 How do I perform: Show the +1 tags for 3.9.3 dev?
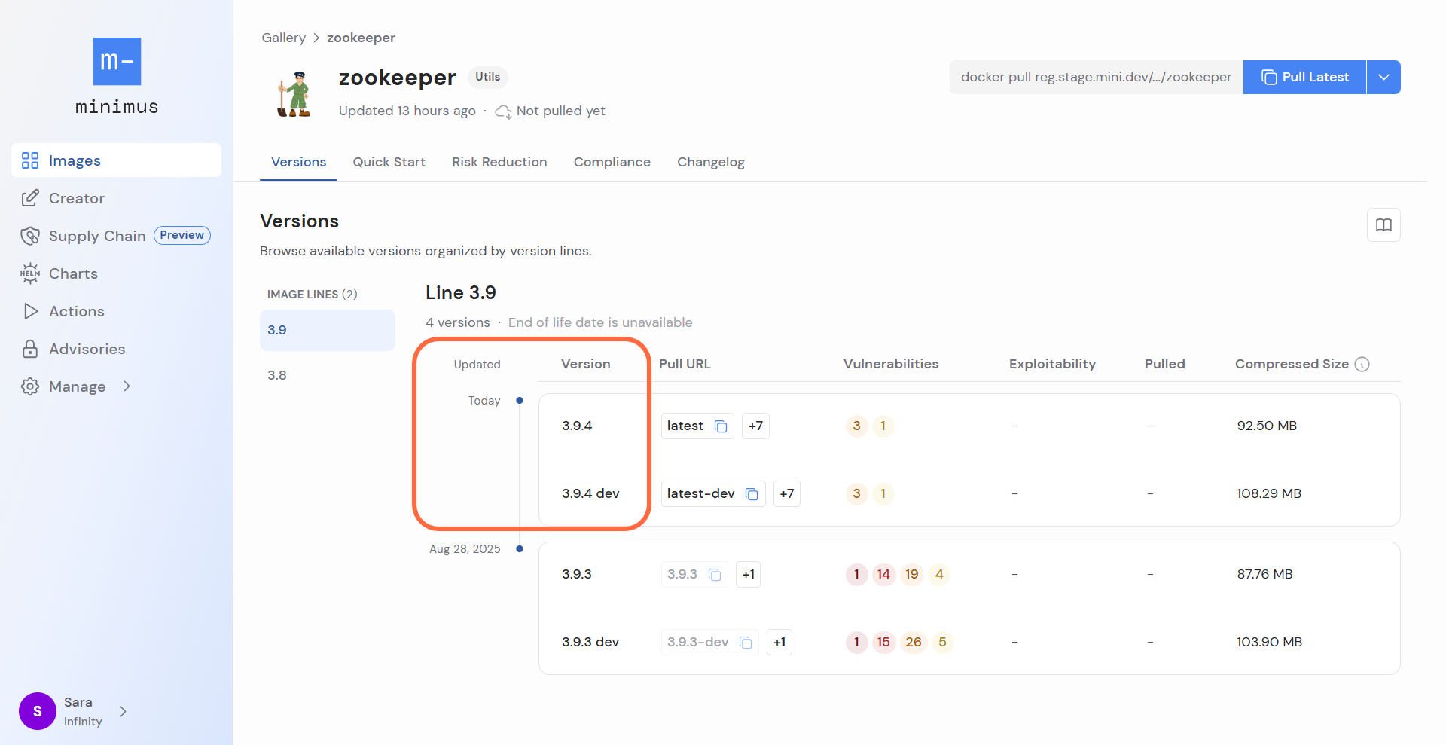click(x=779, y=642)
